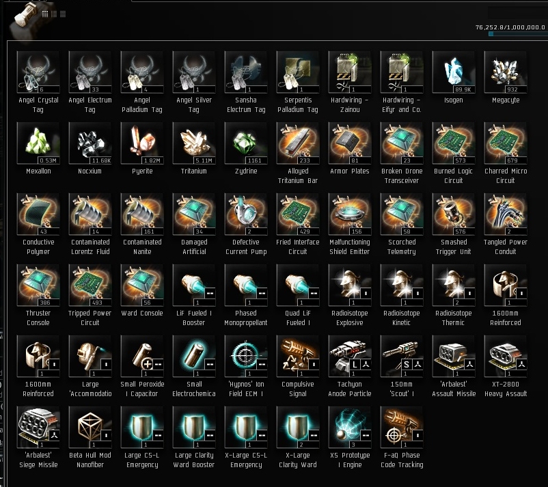Select the Contaminated Nanite Compound stack
548x487 pixels.
(x=142, y=214)
